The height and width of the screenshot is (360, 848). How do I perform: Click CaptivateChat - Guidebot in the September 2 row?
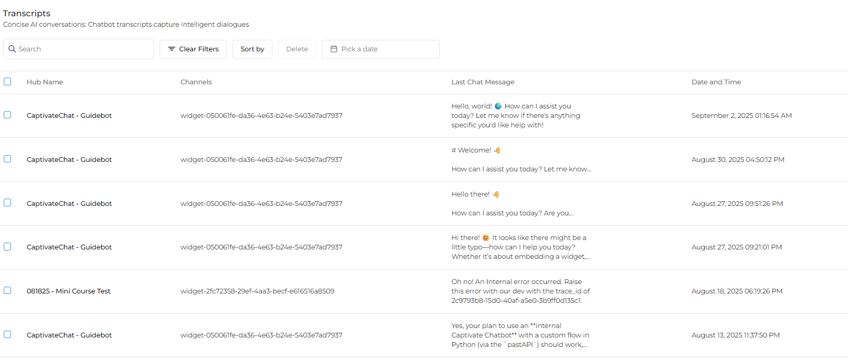(x=69, y=116)
